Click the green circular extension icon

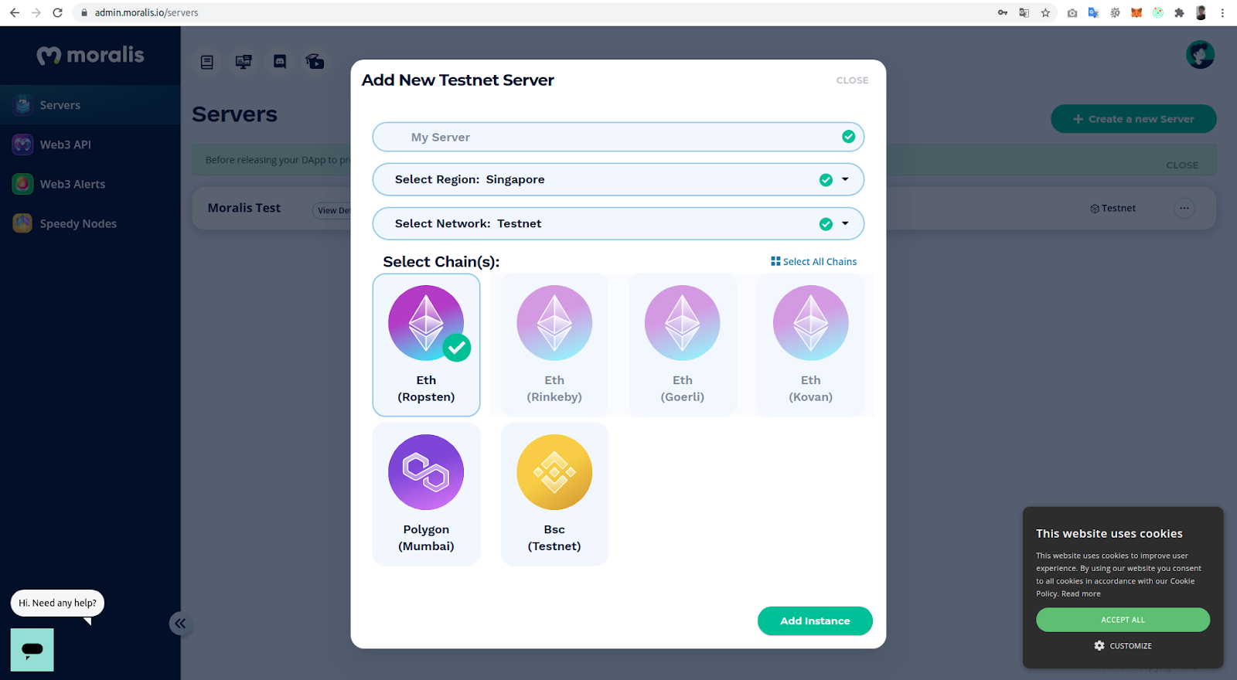[x=1158, y=12]
